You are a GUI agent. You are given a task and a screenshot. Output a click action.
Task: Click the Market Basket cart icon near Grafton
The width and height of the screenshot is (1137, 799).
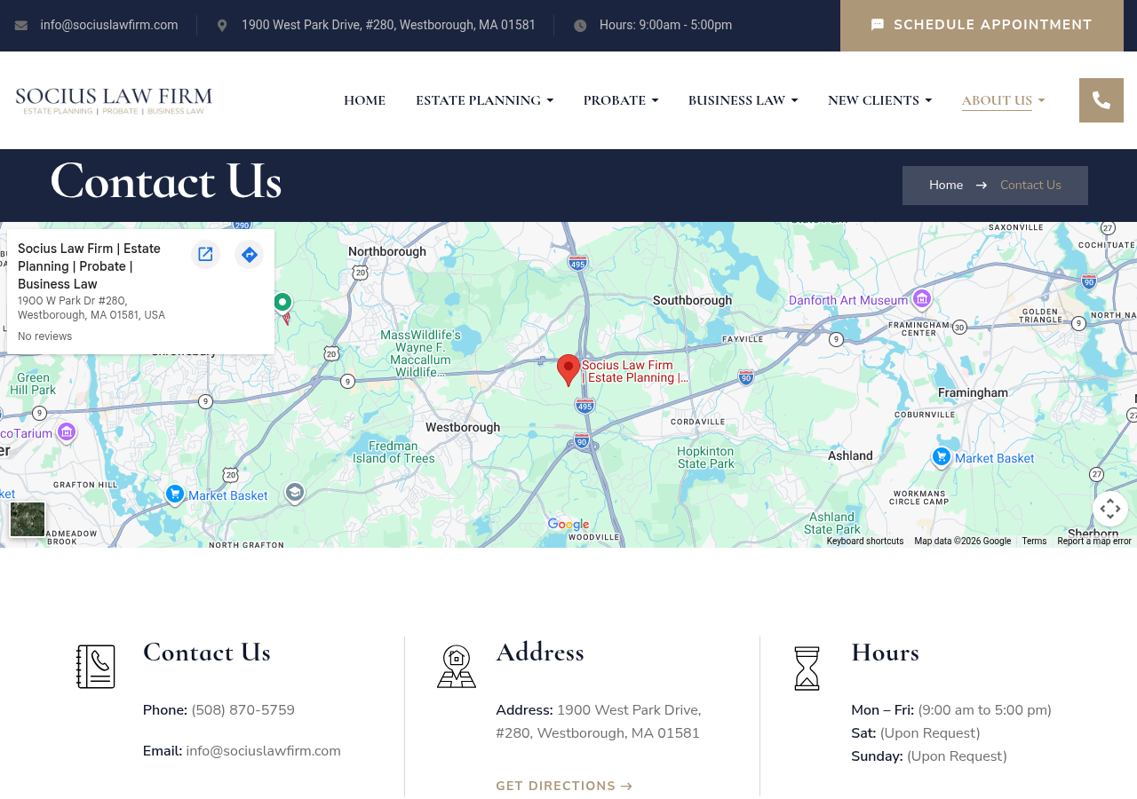point(175,494)
